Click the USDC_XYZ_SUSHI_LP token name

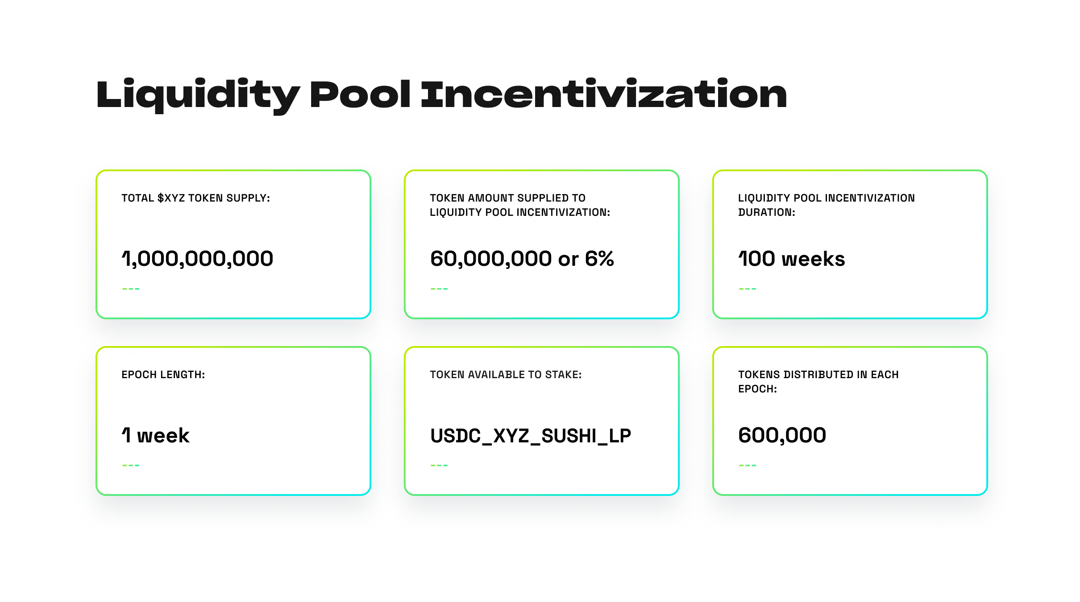(x=531, y=436)
